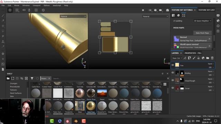
Task: Toggle the Shelf hidden-eye filter icon
Action: click(x=22, y=79)
